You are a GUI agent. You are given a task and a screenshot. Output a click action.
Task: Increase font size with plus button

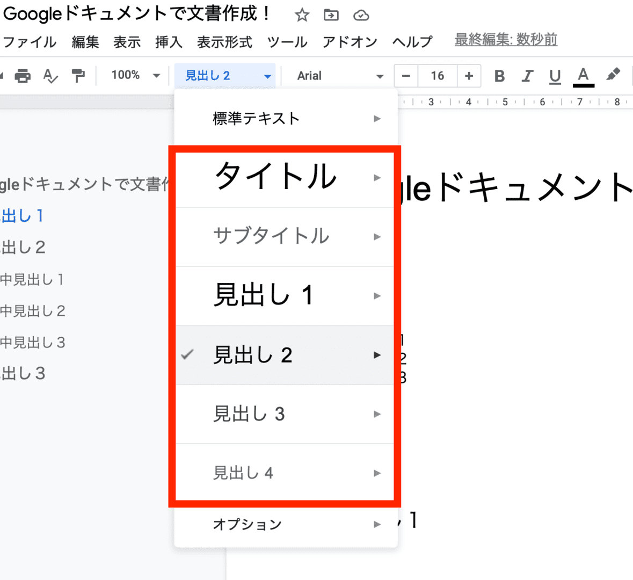click(469, 76)
